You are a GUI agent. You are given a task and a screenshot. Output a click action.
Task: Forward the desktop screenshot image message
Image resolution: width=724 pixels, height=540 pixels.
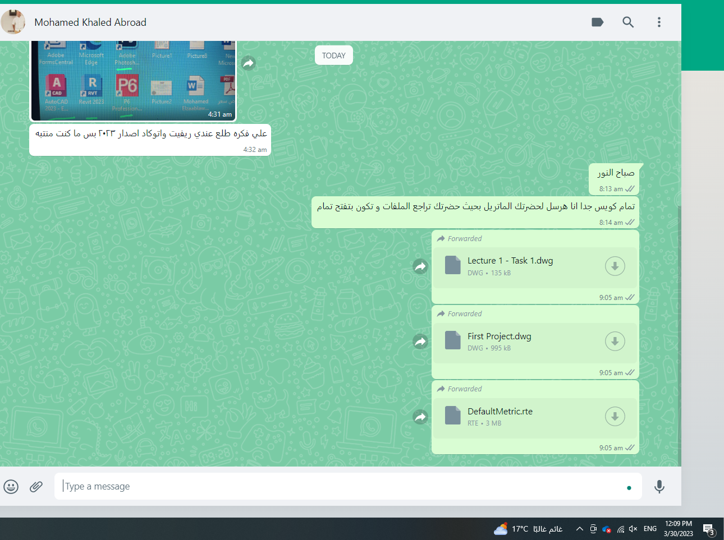point(249,63)
